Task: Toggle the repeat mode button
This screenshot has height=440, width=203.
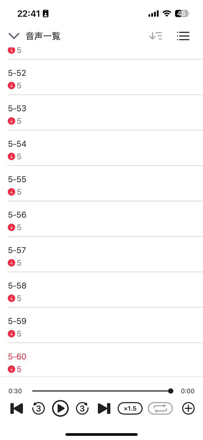Action: pos(160,408)
